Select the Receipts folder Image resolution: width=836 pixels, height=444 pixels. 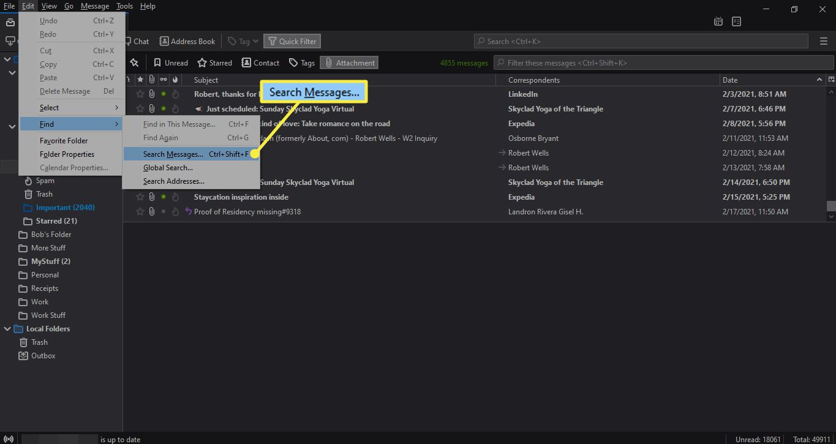45,288
